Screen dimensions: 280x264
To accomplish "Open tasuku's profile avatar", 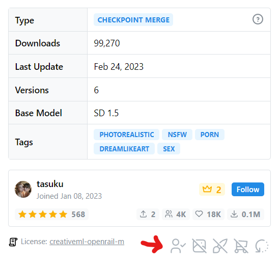I will point(23,189).
